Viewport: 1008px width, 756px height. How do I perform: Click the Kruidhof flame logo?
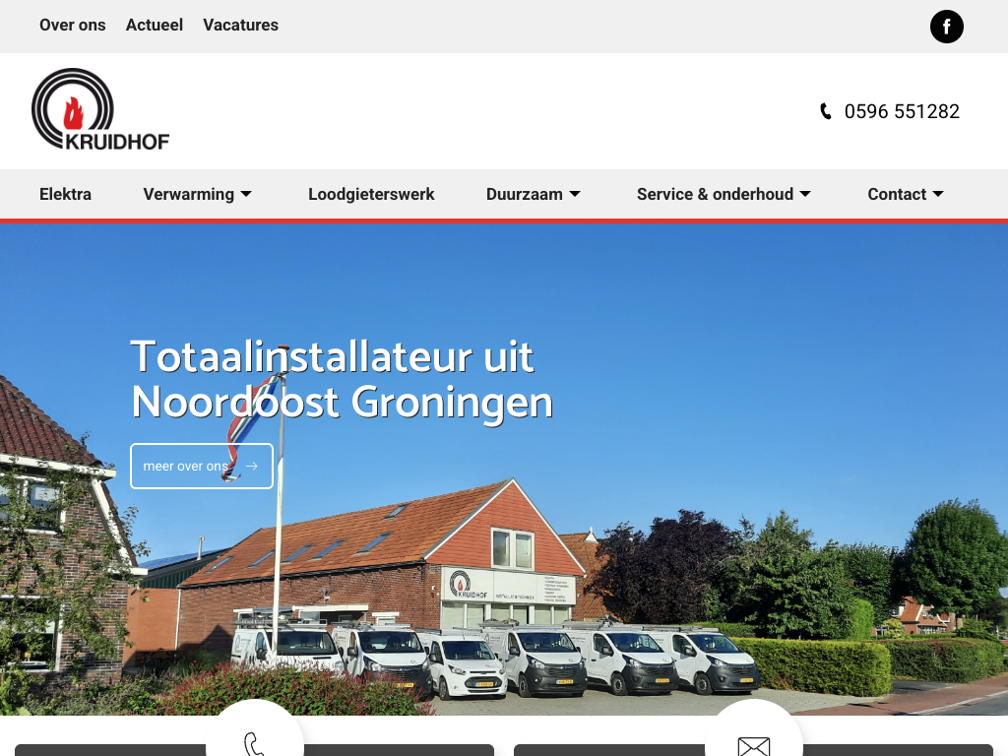99,110
